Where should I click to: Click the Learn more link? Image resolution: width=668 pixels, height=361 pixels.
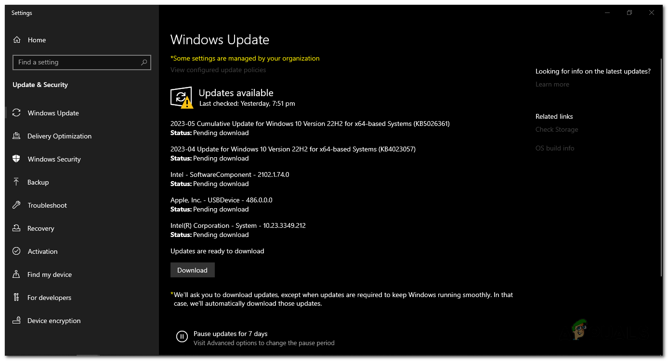point(552,84)
